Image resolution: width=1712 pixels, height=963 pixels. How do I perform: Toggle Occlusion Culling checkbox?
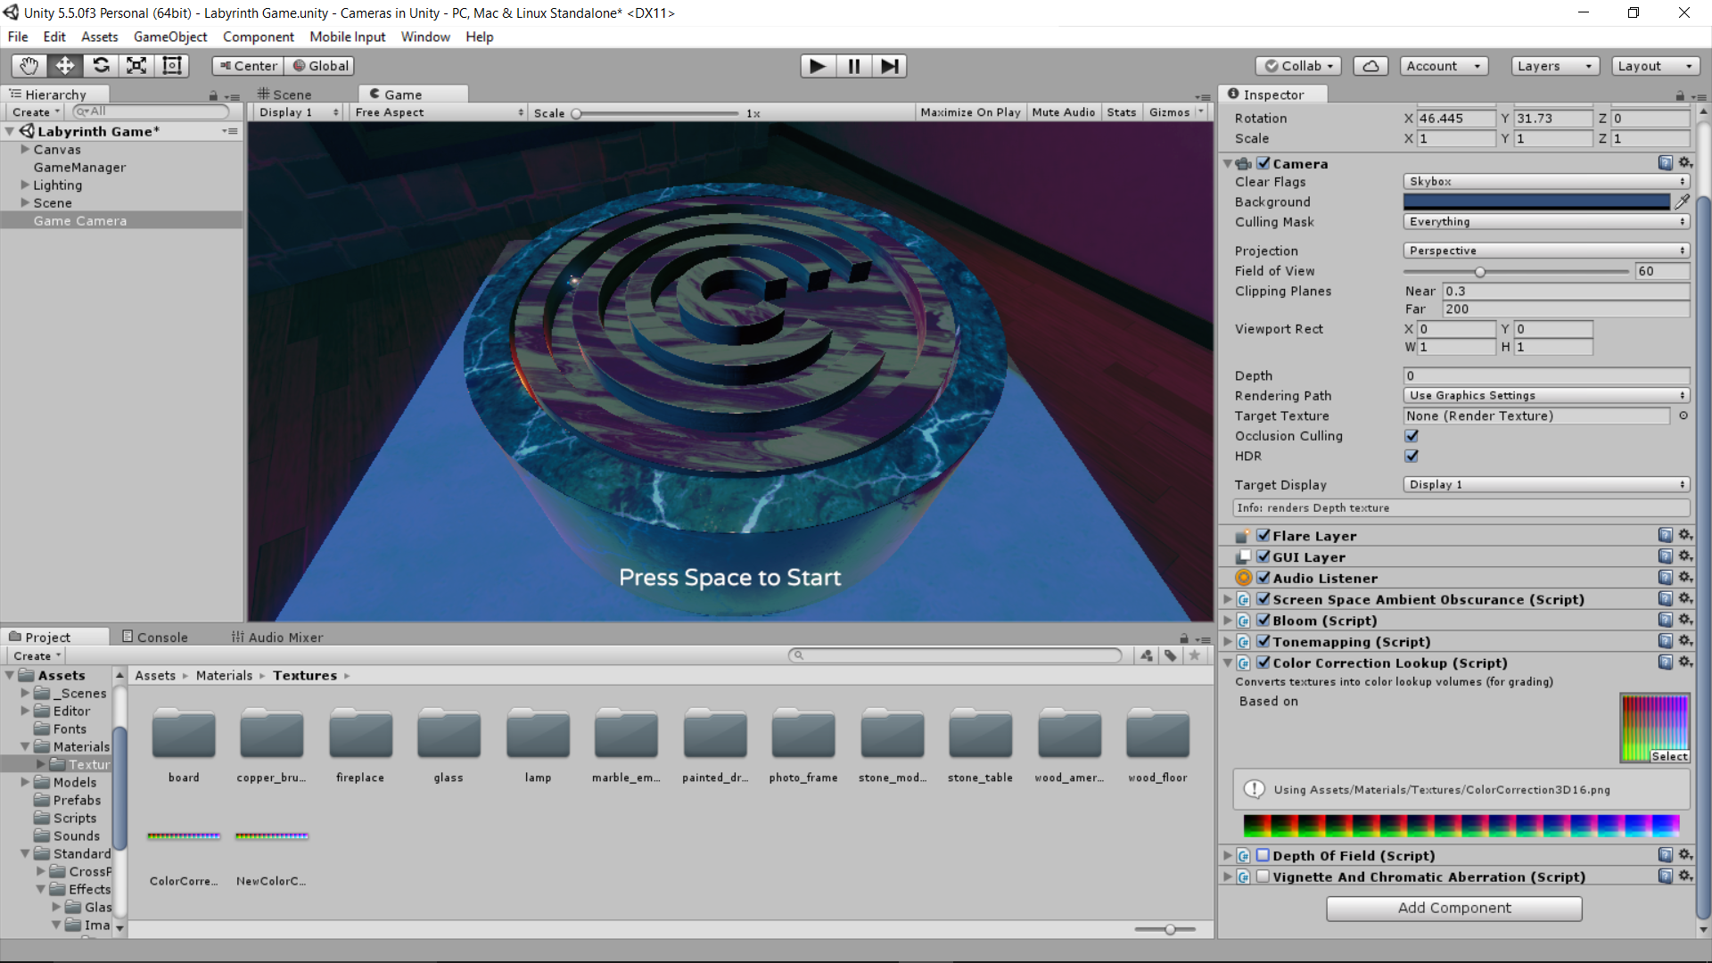tap(1412, 436)
